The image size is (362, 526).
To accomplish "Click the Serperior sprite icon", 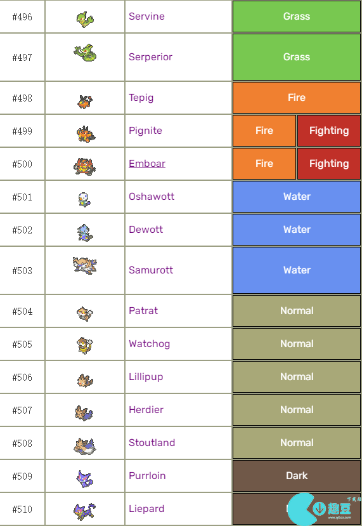I will [x=85, y=53].
